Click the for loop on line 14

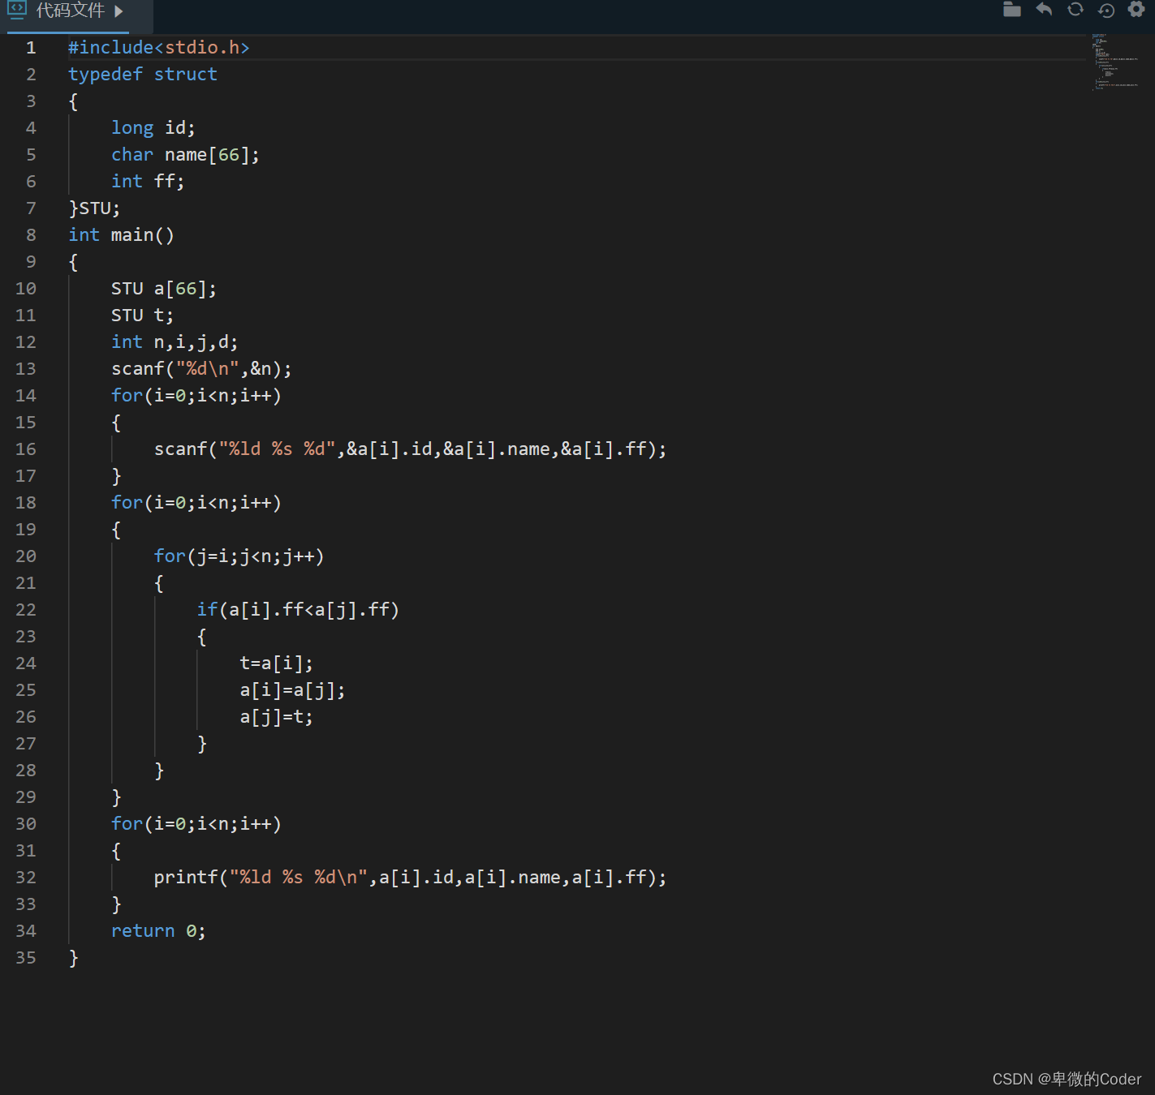[x=196, y=396]
